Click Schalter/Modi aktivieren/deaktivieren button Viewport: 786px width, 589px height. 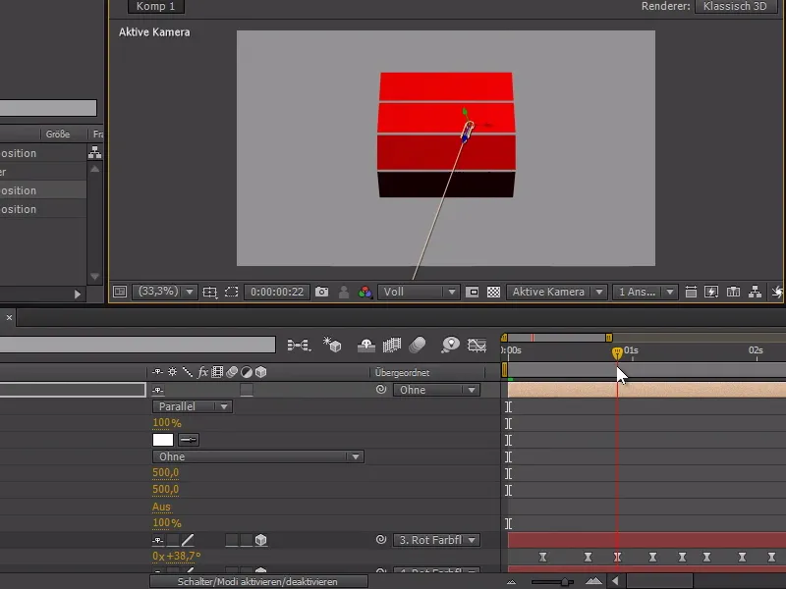point(258,581)
